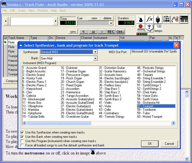Click the Cancel button
Screen dimensions: 192x163
pyautogui.click(x=169, y=144)
